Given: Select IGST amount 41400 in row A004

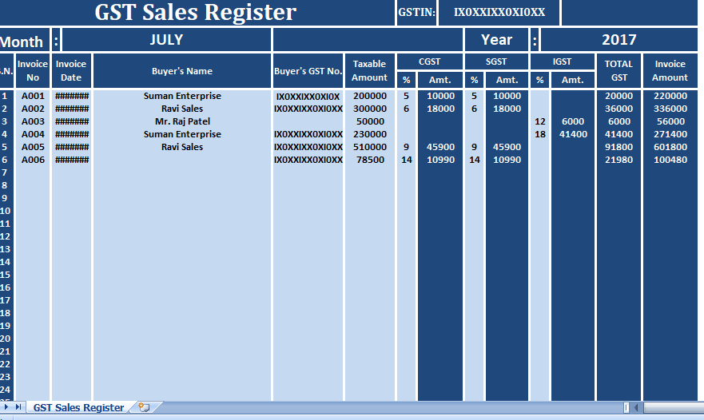Looking at the screenshot, I should (x=573, y=134).
